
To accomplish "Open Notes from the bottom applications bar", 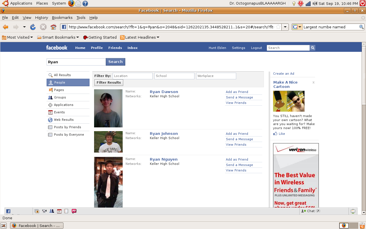I will click(66, 211).
